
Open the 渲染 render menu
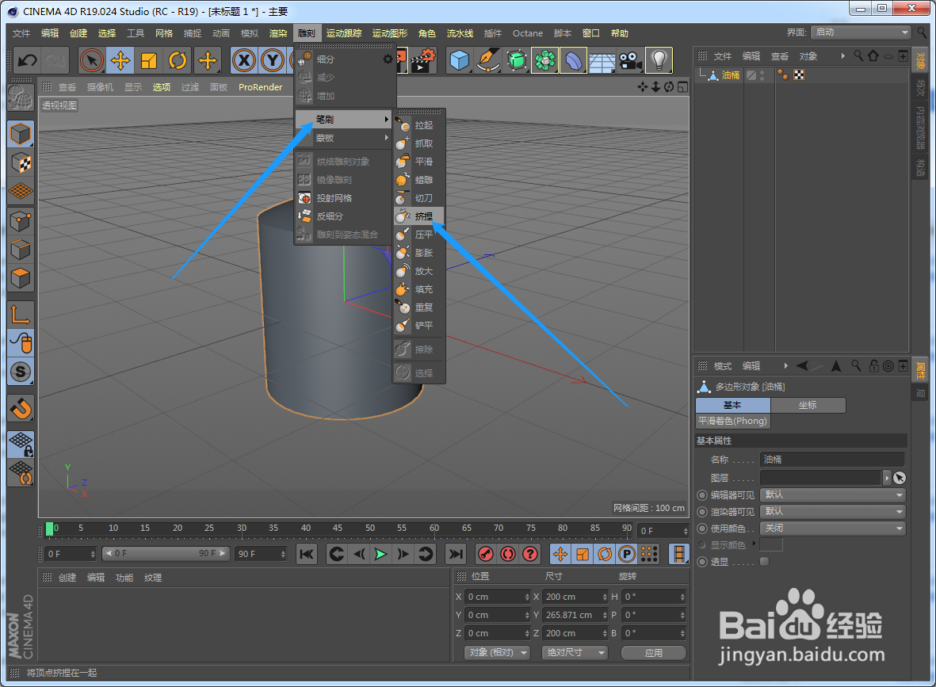(278, 33)
